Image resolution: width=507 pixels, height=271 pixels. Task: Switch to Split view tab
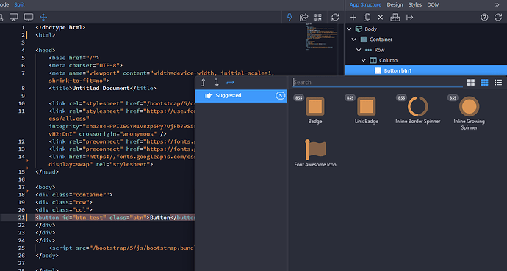[x=19, y=4]
